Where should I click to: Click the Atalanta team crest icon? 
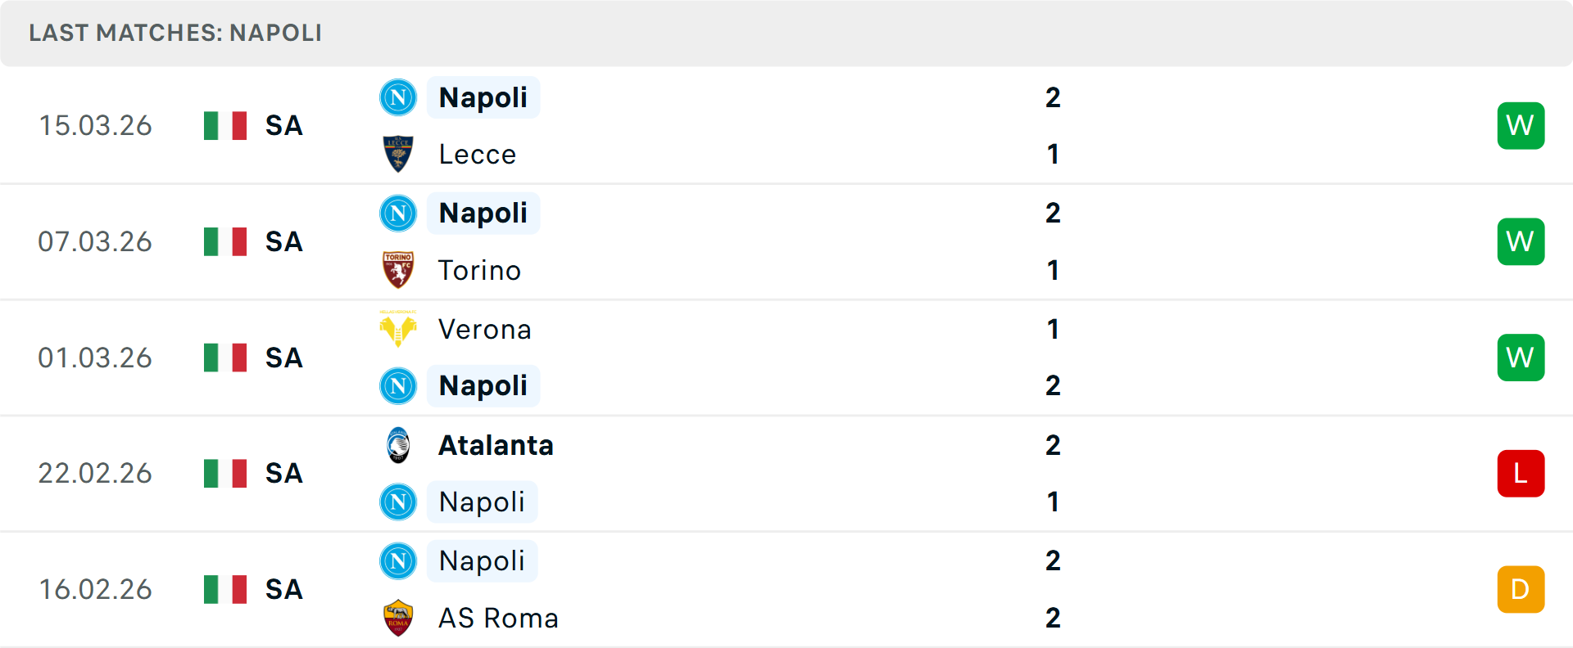(x=398, y=445)
